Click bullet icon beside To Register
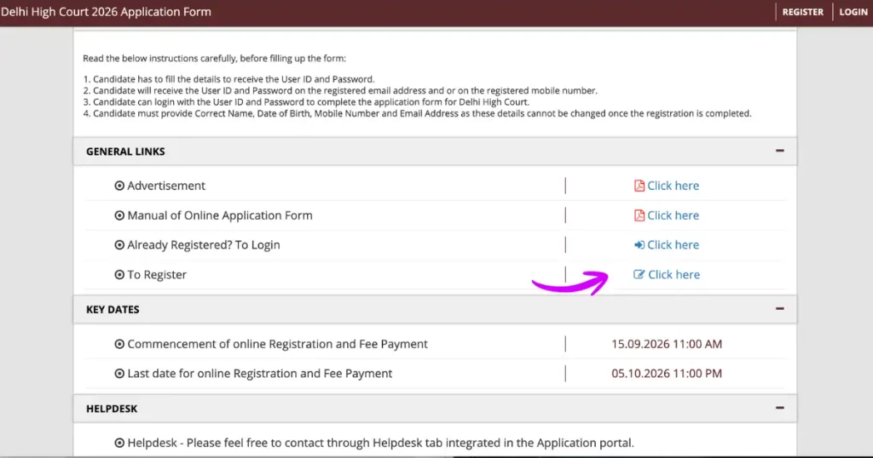This screenshot has width=873, height=458. [x=119, y=275]
